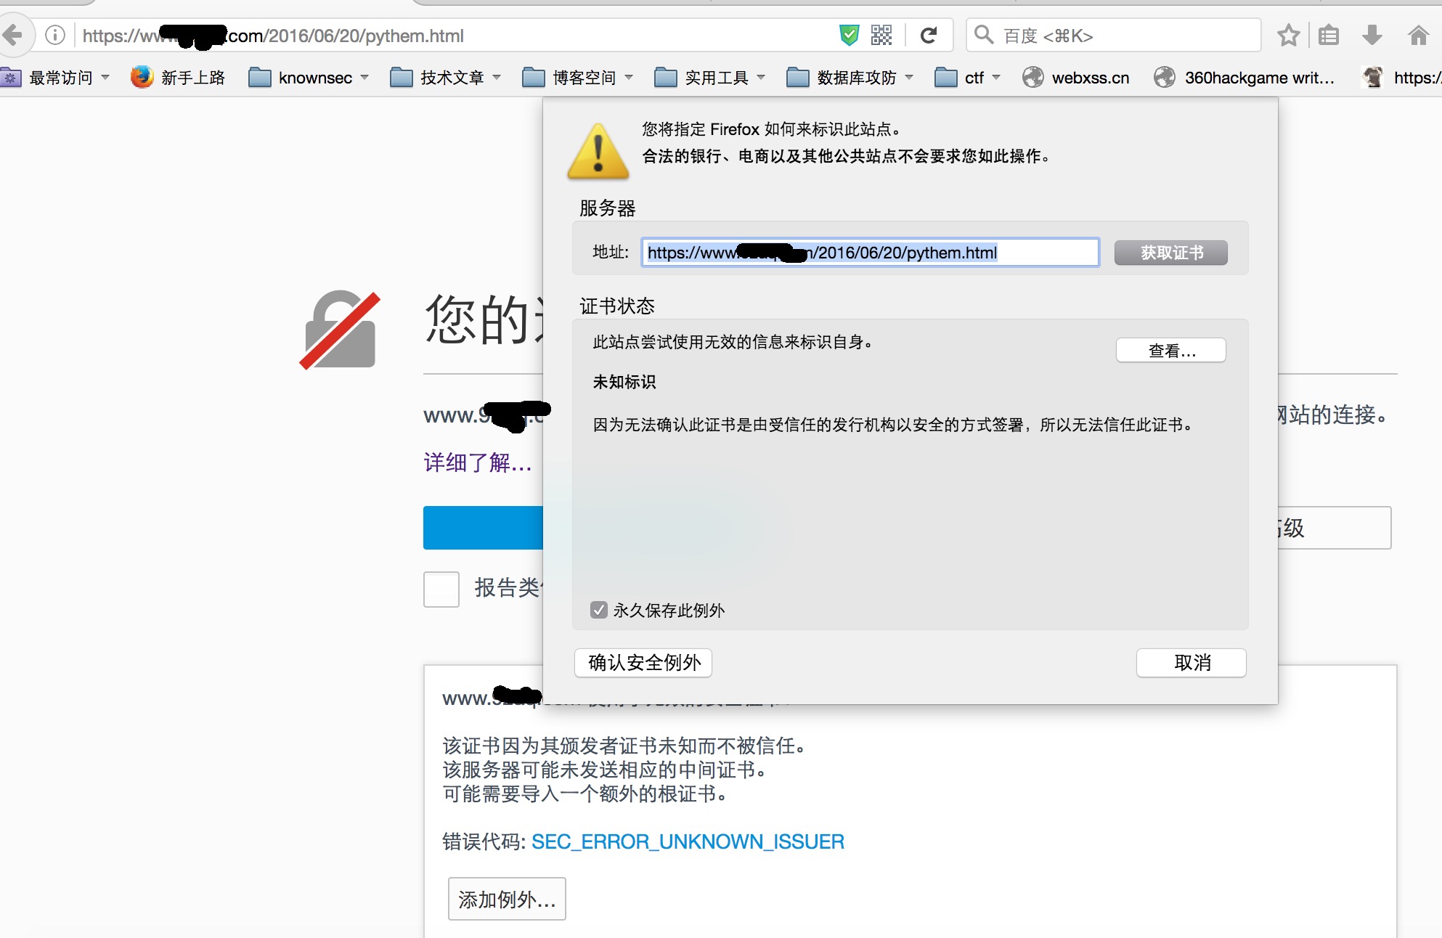The height and width of the screenshot is (938, 1442).
Task: Bookmark this page with star icon
Action: click(x=1288, y=35)
